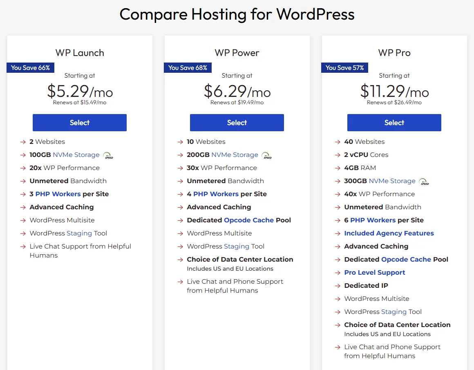The image size is (474, 370).
Task: Click arrow icon beside Pro Level Support
Action: [x=338, y=273]
